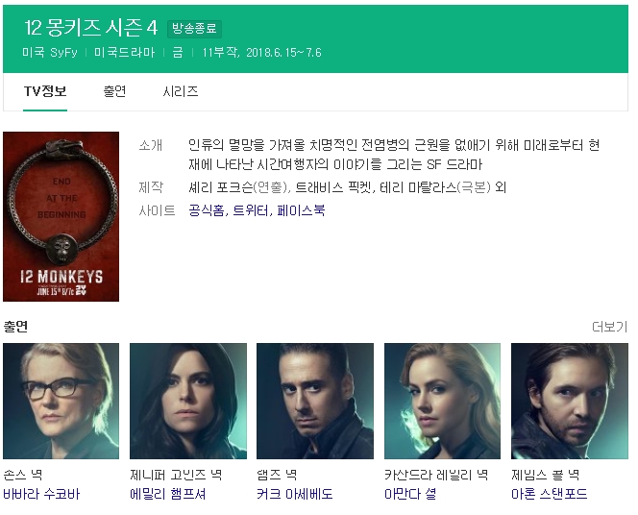Open the 시리즈 tab

click(x=181, y=91)
